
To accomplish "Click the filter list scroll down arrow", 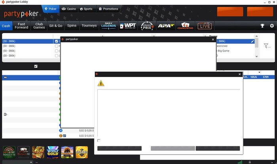I will coord(256,56).
